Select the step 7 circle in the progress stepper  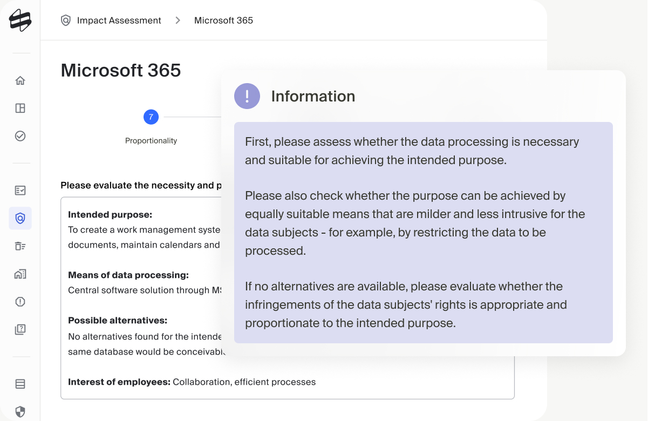click(x=151, y=117)
